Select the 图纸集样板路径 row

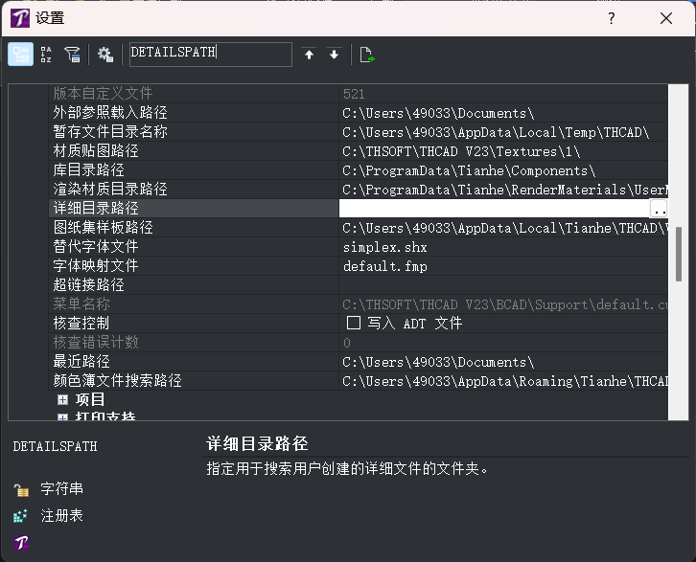coord(359,227)
